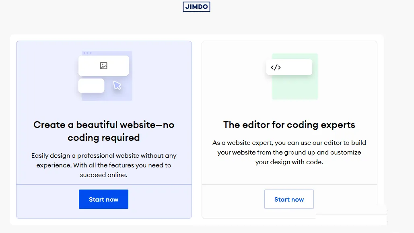This screenshot has height=233, width=414.
Task: Click the 'As a website expert' description text
Action: (289, 142)
